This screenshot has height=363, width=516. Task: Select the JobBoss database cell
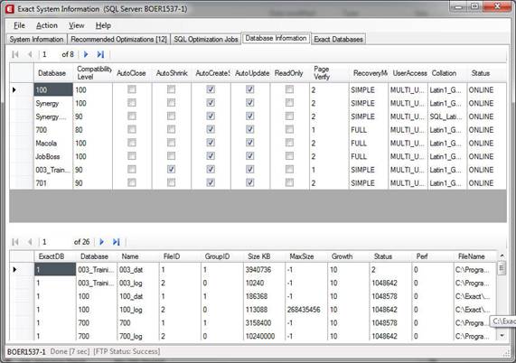53,156
